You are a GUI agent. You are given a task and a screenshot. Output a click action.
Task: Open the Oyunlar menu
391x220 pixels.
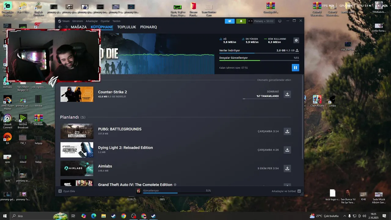(105, 21)
